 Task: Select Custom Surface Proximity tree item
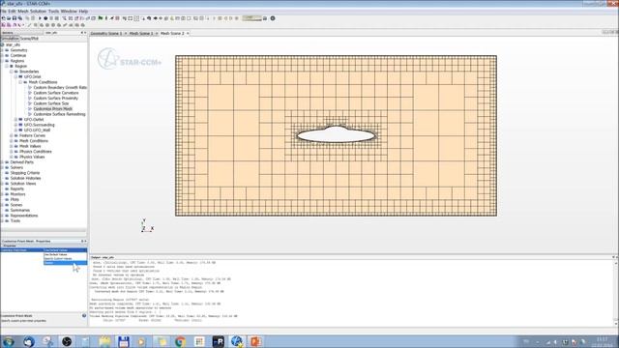pyautogui.click(x=56, y=99)
